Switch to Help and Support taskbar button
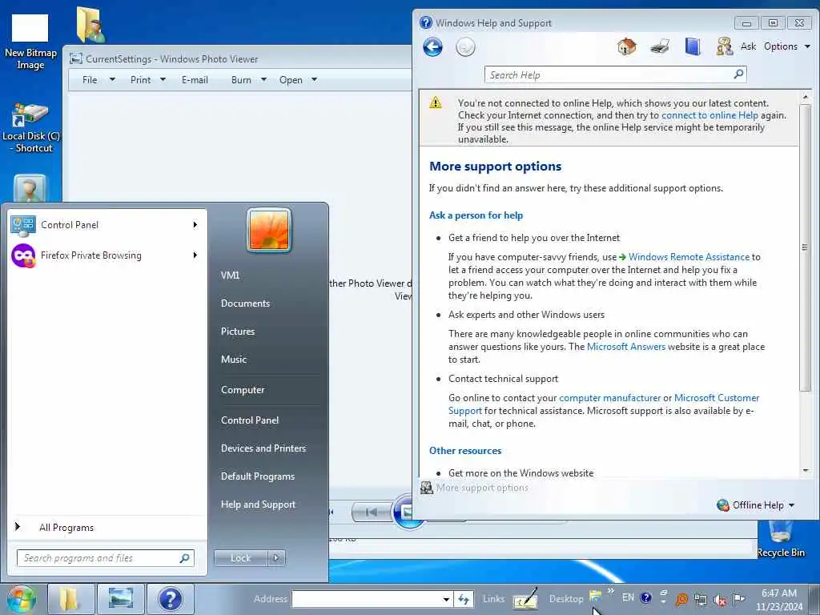This screenshot has width=820, height=615. point(171,599)
